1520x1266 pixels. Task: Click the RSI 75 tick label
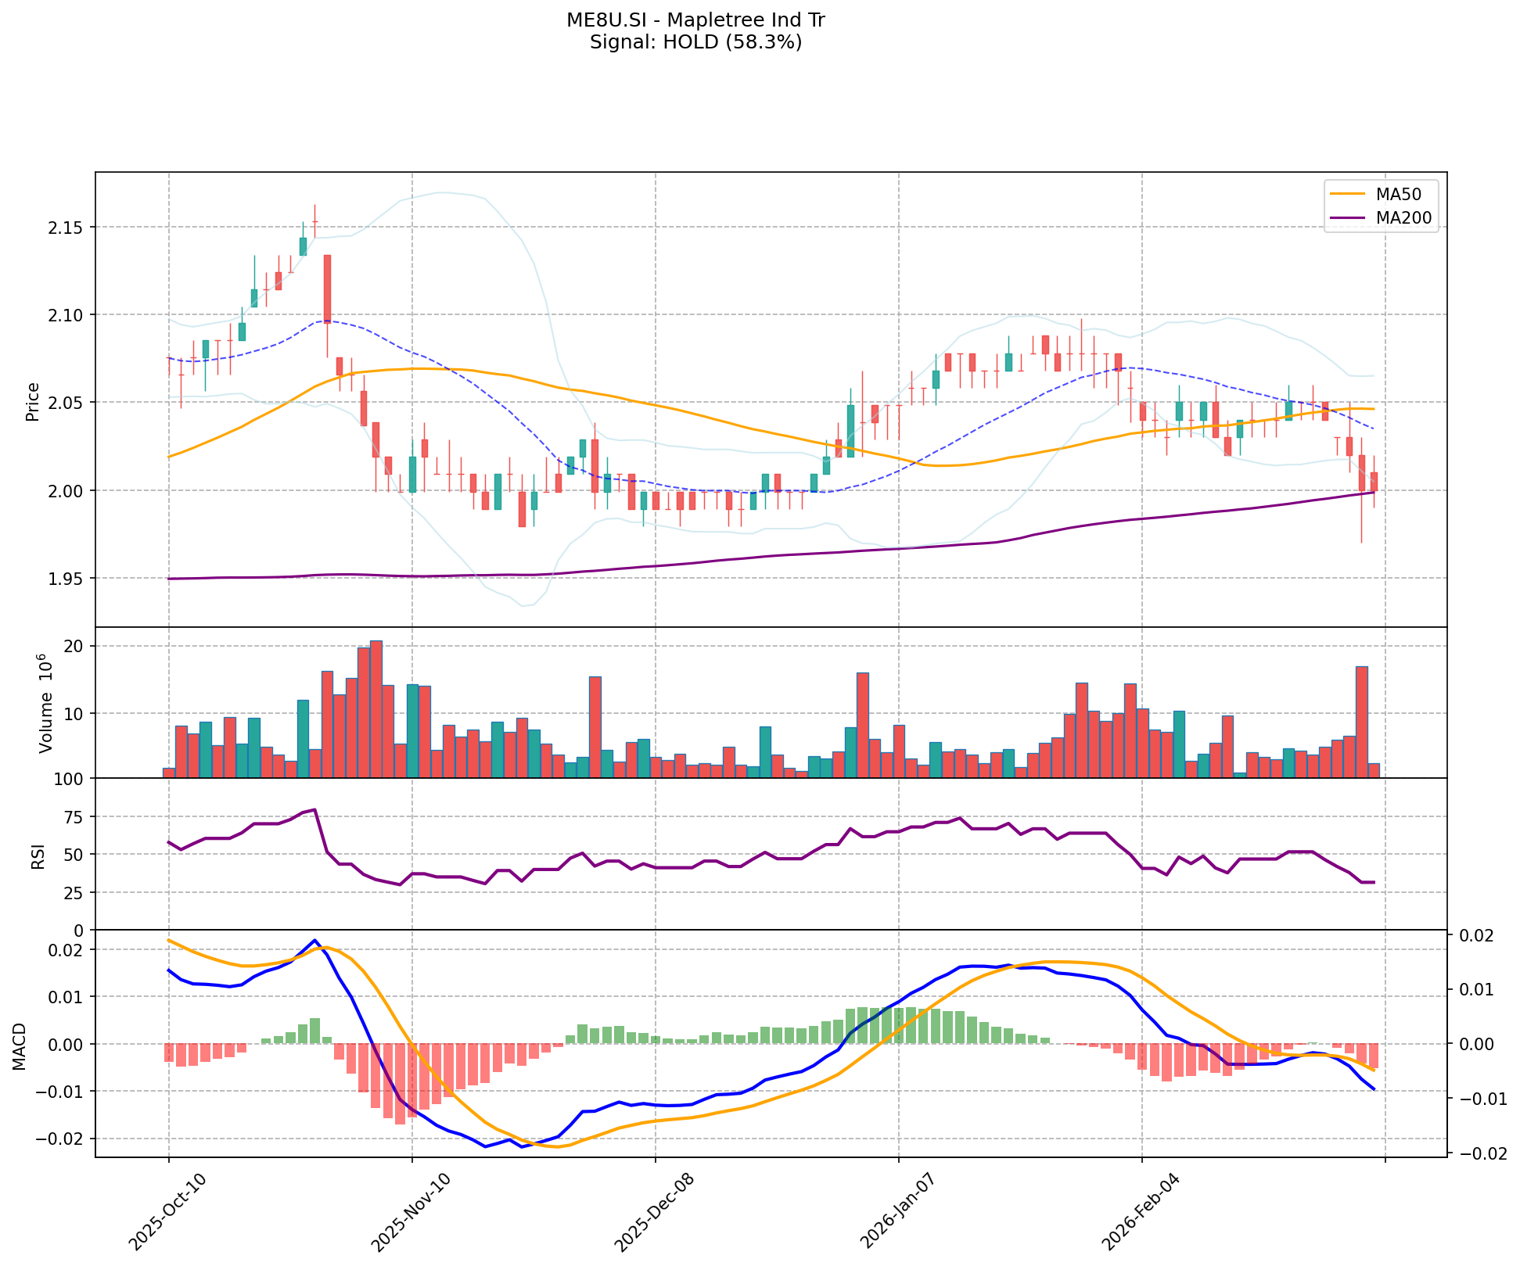click(x=72, y=817)
